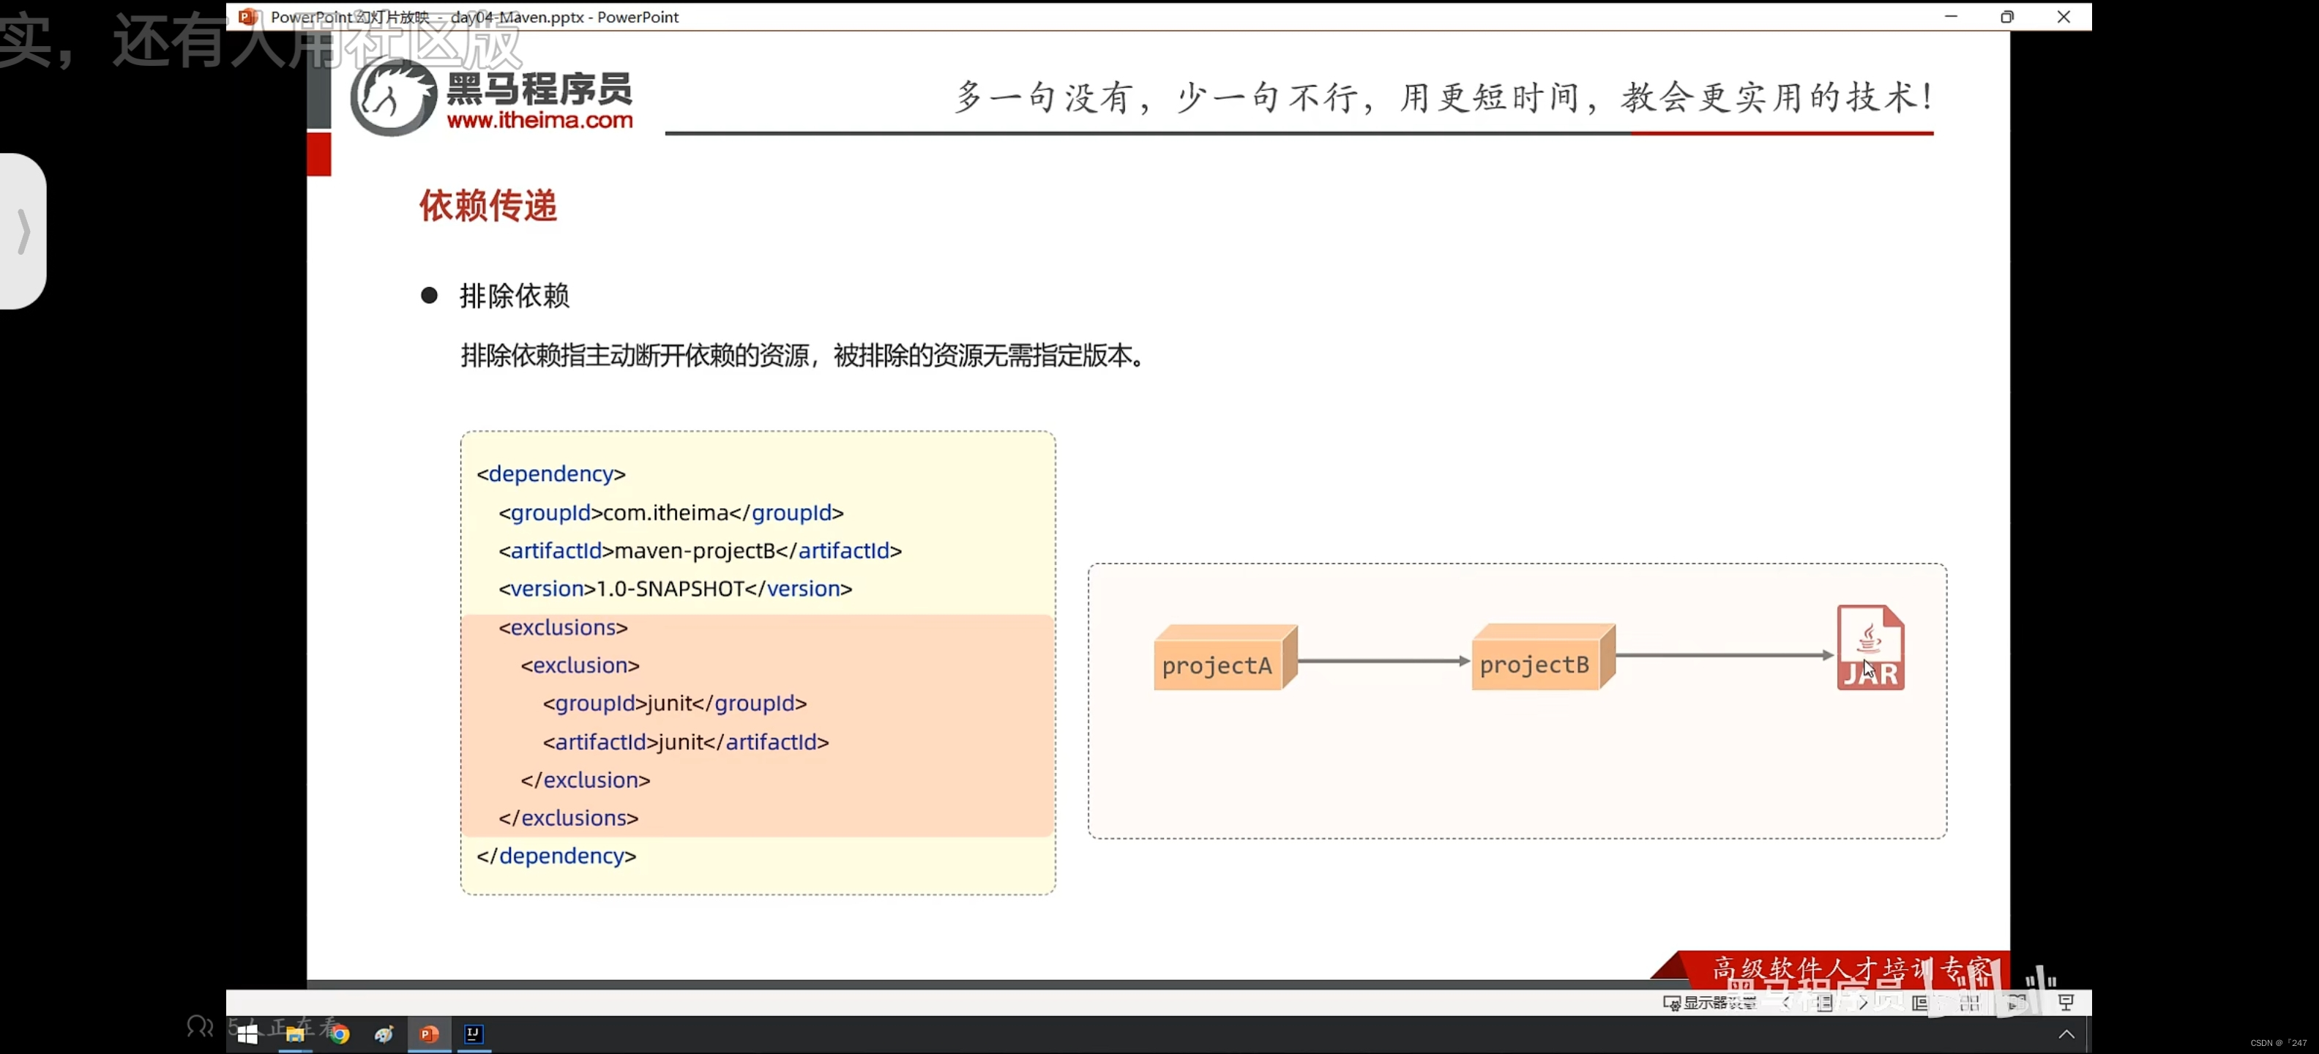This screenshot has height=1054, width=2319.
Task: Advance to next slide arrow
Action: click(x=1862, y=1003)
